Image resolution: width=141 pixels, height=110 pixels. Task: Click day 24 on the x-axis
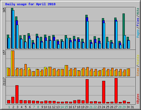coord(103,107)
